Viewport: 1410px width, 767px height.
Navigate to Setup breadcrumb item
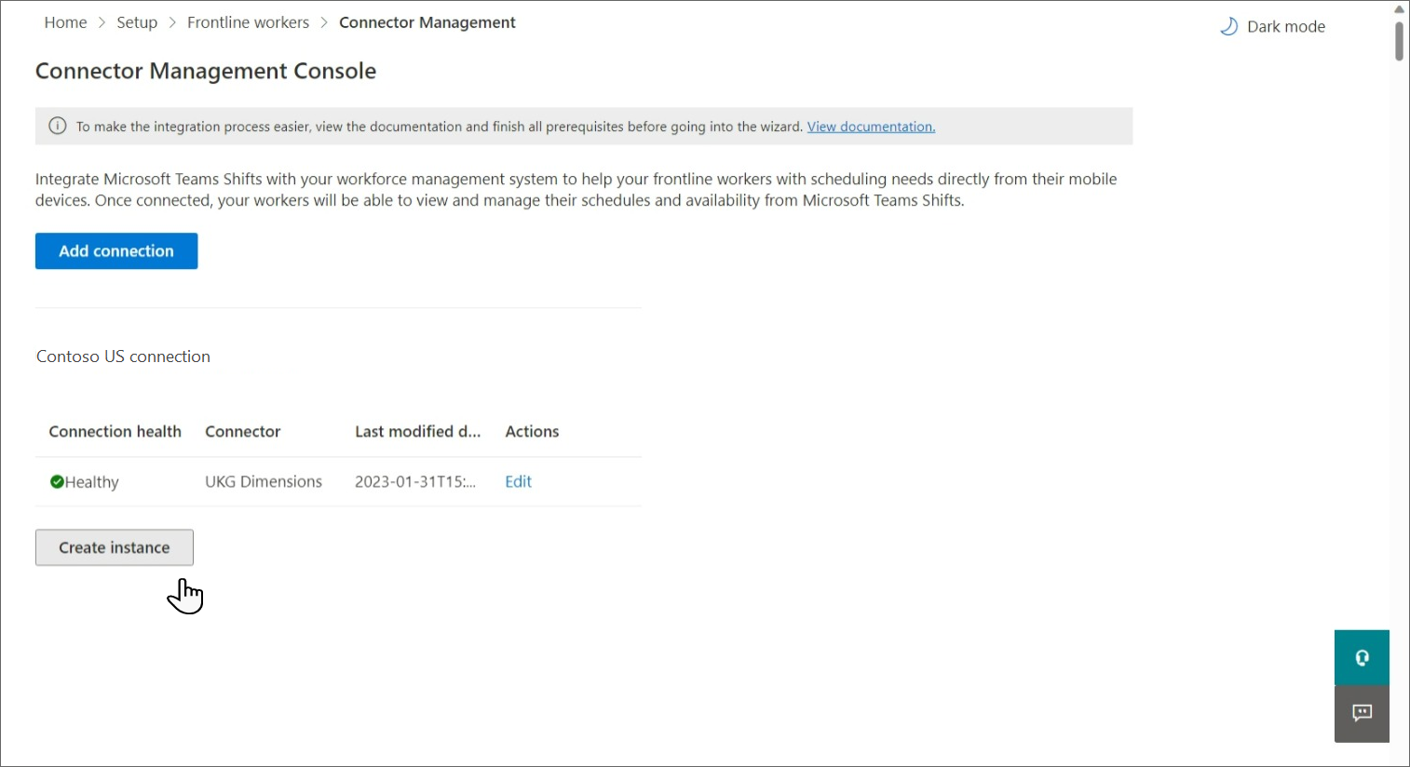pyautogui.click(x=137, y=22)
